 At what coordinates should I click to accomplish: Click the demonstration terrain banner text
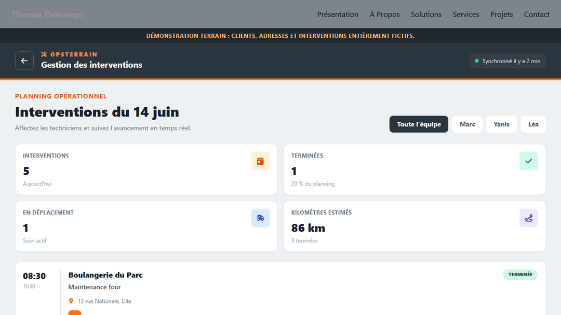(280, 36)
